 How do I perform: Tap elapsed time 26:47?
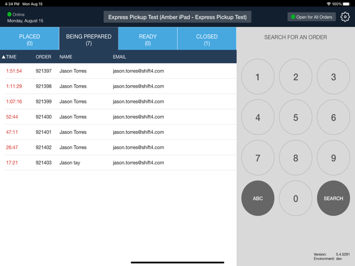click(x=12, y=147)
